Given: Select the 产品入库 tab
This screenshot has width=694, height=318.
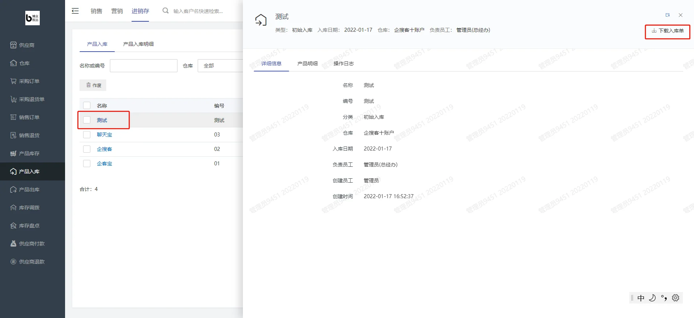Looking at the screenshot, I should 97,44.
